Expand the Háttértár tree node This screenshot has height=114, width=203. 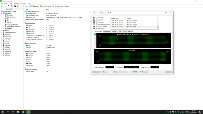point(2,40)
